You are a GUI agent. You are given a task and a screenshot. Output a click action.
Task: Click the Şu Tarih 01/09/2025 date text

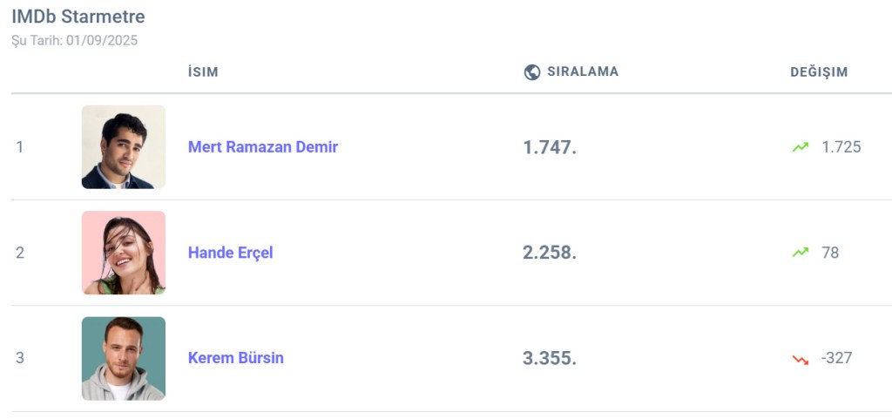(x=75, y=40)
